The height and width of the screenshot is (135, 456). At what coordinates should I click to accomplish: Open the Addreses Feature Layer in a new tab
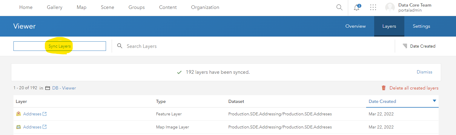(x=44, y=114)
